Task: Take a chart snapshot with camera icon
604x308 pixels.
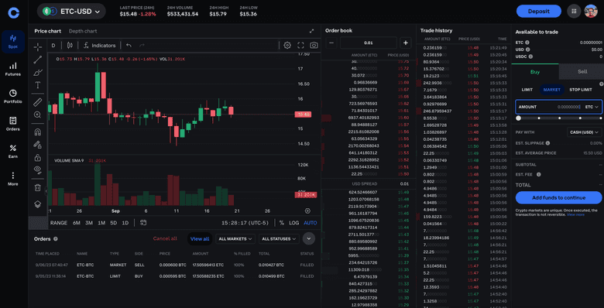Action: [x=314, y=46]
